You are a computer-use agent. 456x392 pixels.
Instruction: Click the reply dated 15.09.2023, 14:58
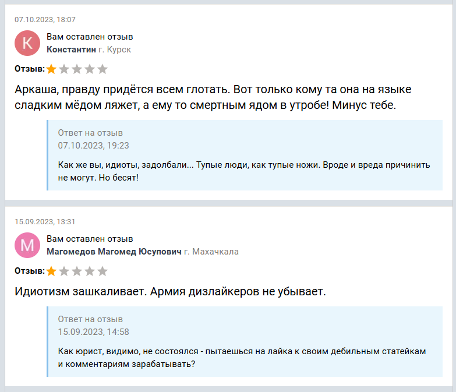tap(245, 342)
